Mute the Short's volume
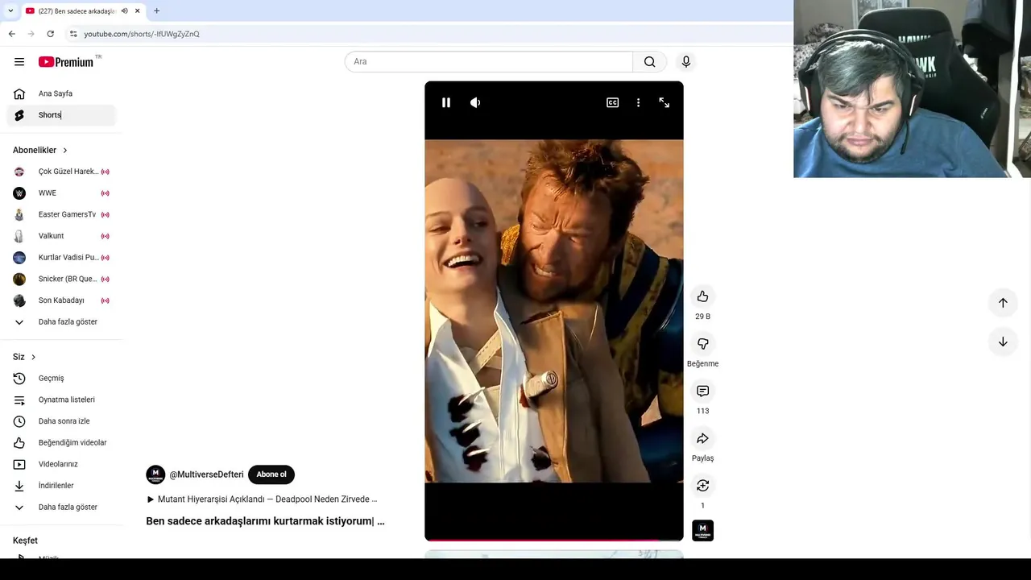 [x=475, y=102]
